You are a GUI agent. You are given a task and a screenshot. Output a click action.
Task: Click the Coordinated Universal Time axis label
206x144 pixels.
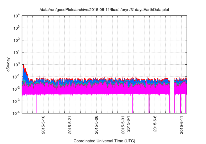pyautogui.click(x=104, y=141)
